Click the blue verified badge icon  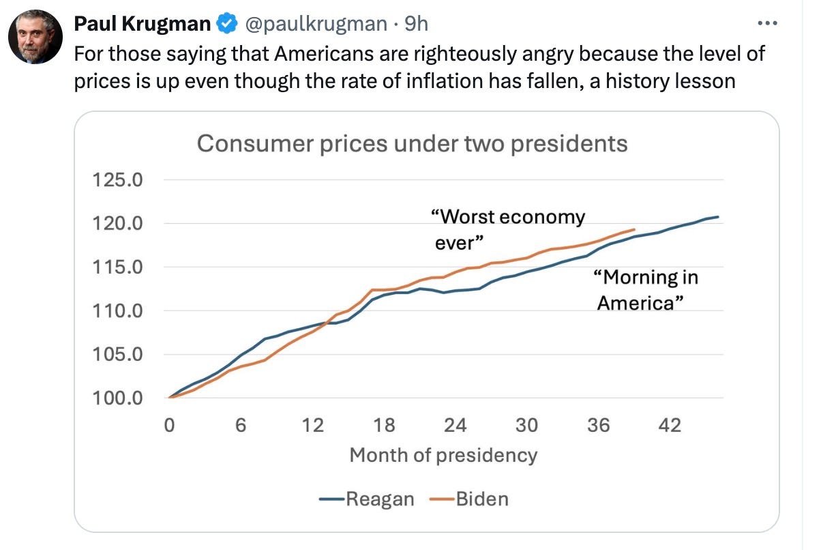[x=226, y=25]
